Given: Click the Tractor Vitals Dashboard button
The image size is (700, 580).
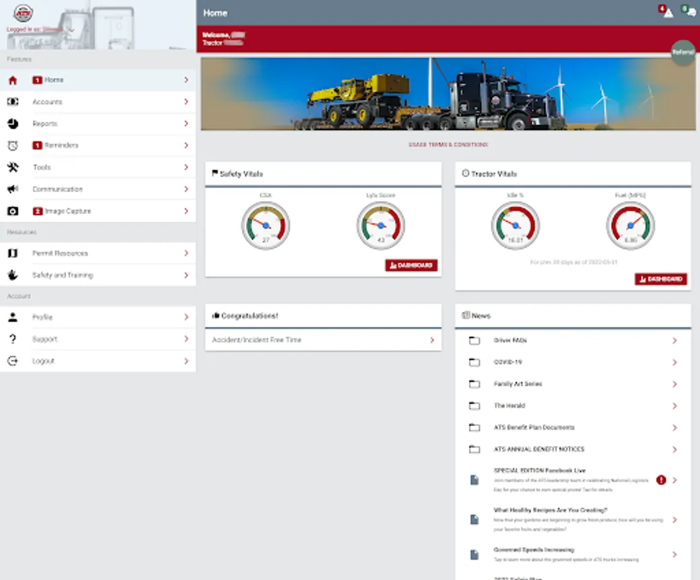Looking at the screenshot, I should 661,279.
